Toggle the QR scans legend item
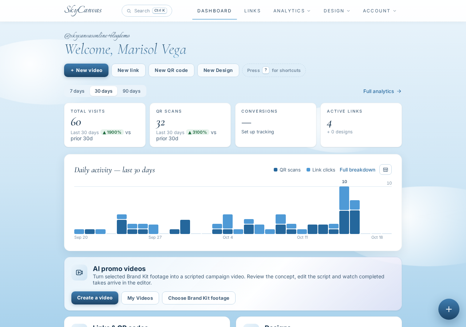Viewport: 466px width, 327px height. pyautogui.click(x=287, y=170)
